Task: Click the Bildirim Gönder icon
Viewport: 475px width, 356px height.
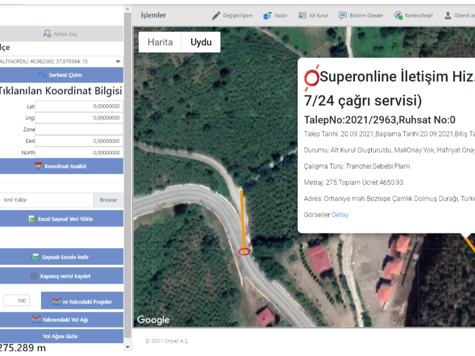Action: pos(343,15)
